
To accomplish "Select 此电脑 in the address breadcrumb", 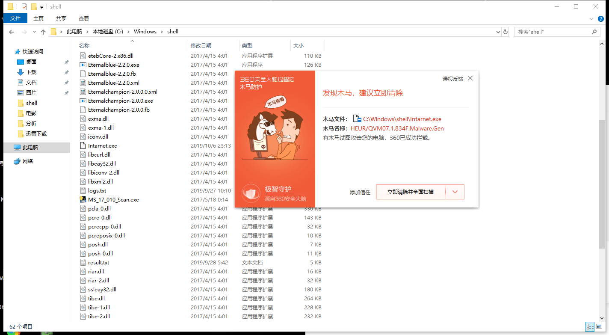I will 74,32.
